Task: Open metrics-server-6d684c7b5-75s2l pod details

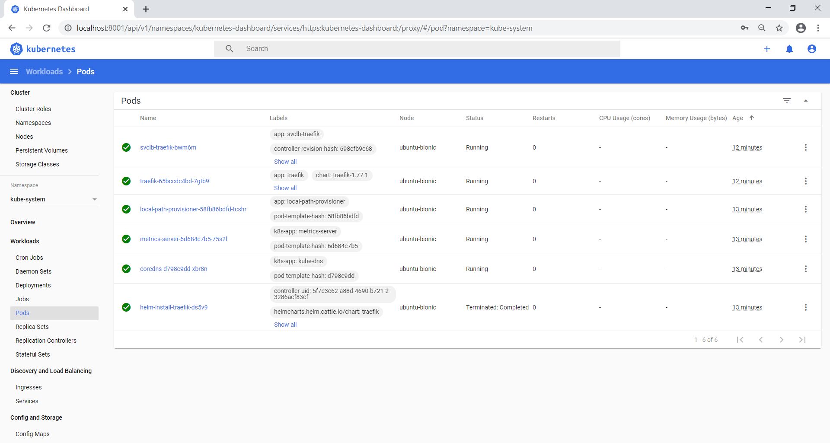Action: (183, 239)
